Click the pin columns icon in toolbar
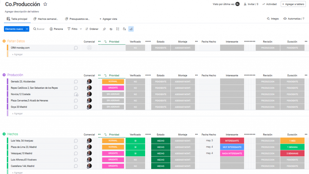This screenshot has width=309, height=174. point(104,29)
